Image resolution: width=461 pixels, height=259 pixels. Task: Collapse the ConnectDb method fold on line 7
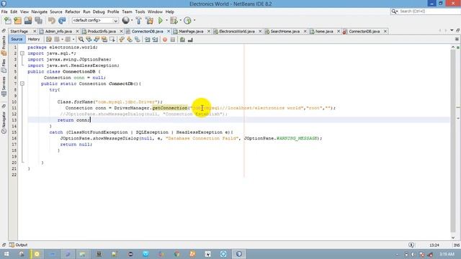coord(22,83)
